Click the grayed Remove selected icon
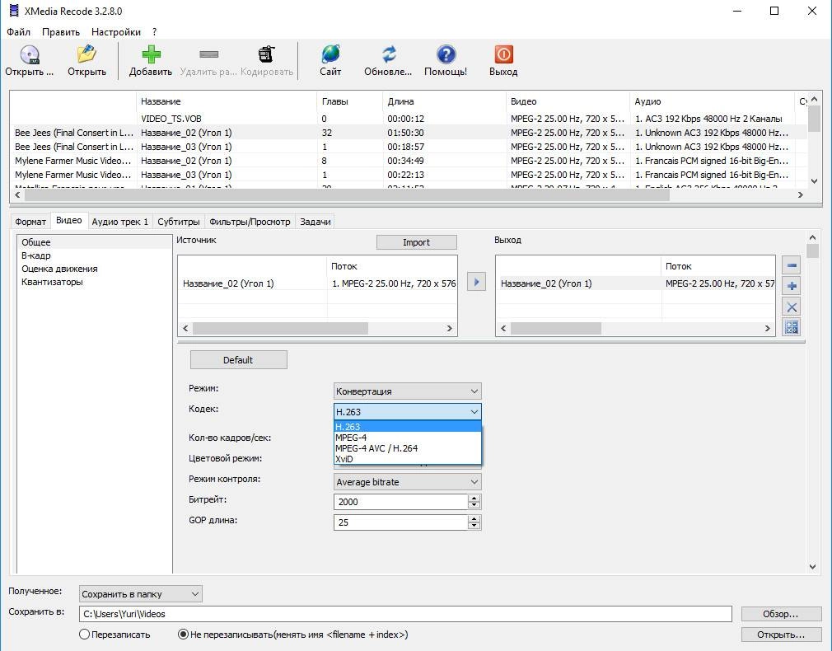 point(208,54)
